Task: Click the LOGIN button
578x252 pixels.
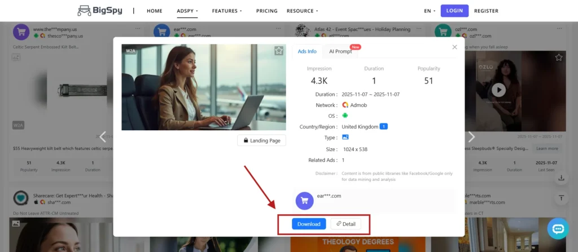Action: coord(454,11)
